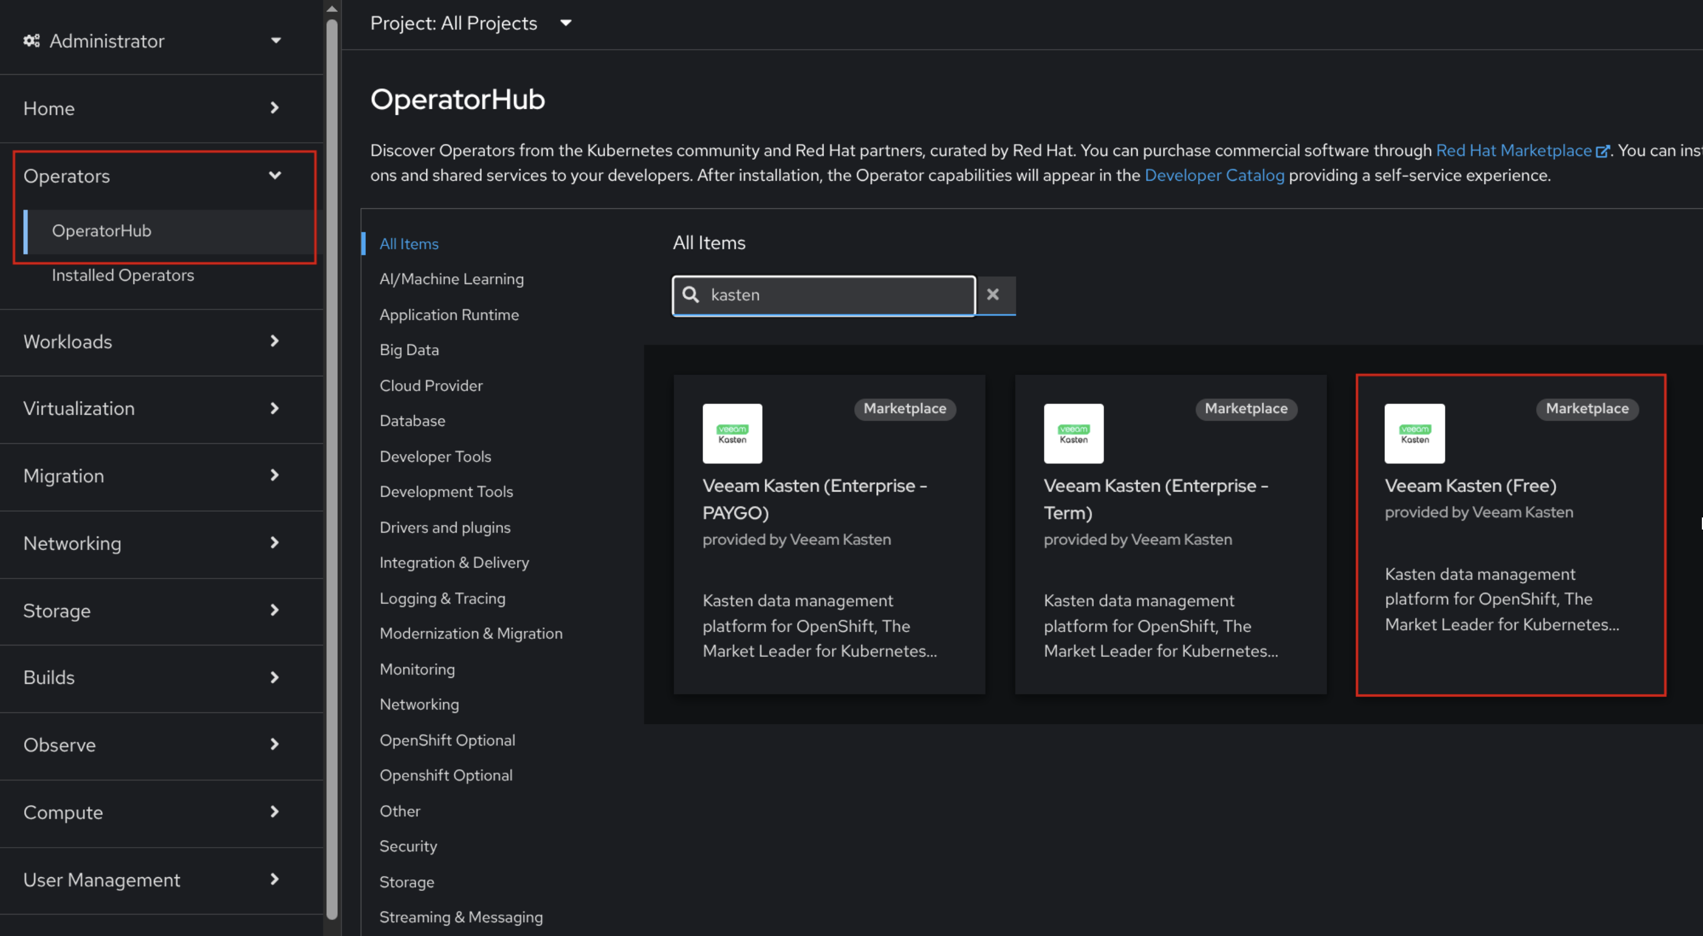Click the Veeam Kasten (Free) logo icon
Image resolution: width=1703 pixels, height=936 pixels.
(1414, 433)
